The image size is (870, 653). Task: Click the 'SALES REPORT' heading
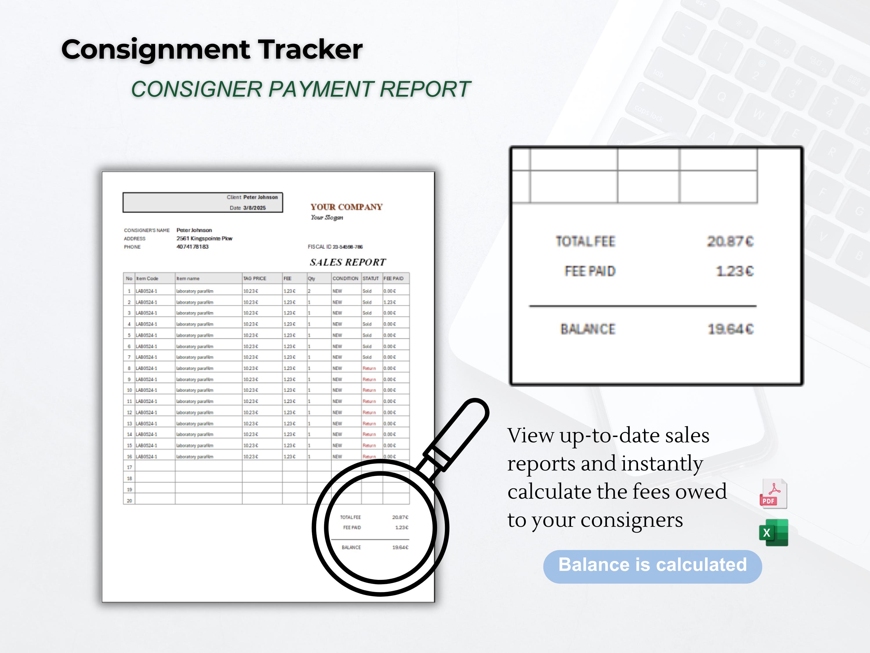click(347, 262)
